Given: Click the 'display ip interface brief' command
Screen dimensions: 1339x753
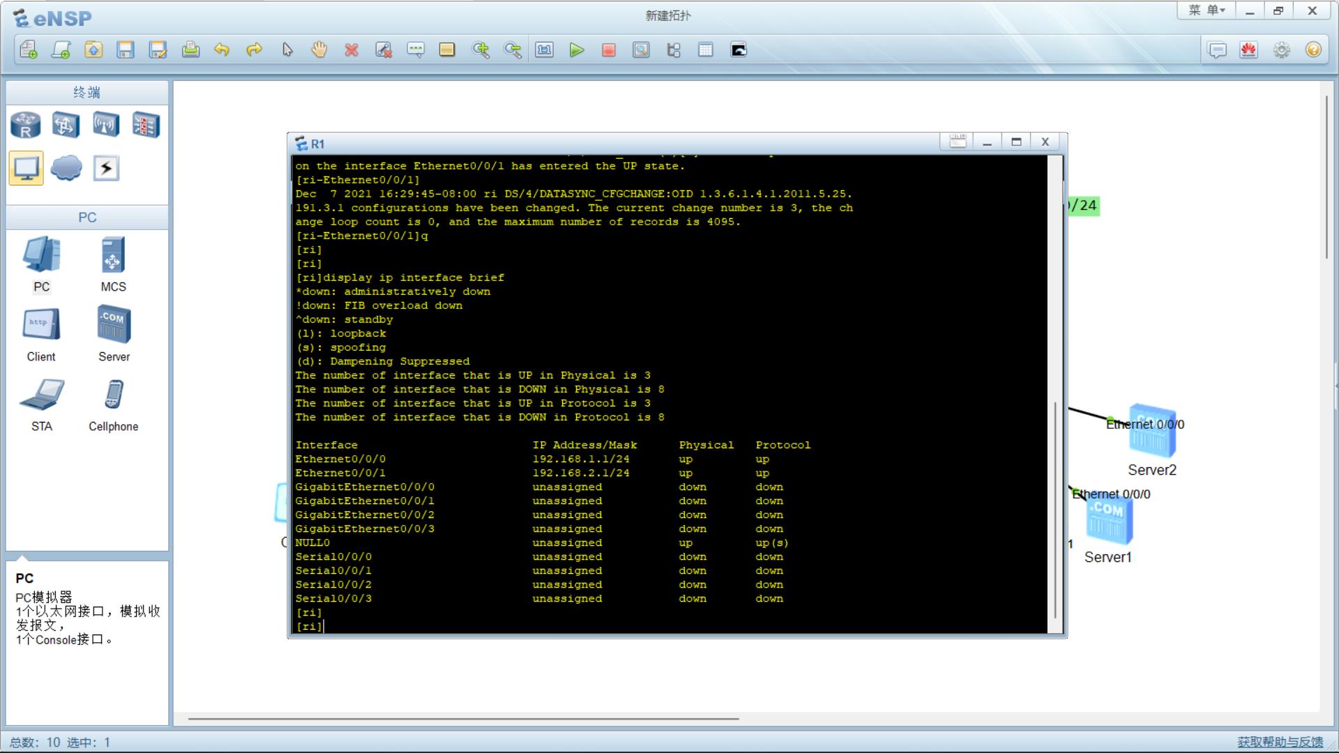Looking at the screenshot, I should click(414, 277).
